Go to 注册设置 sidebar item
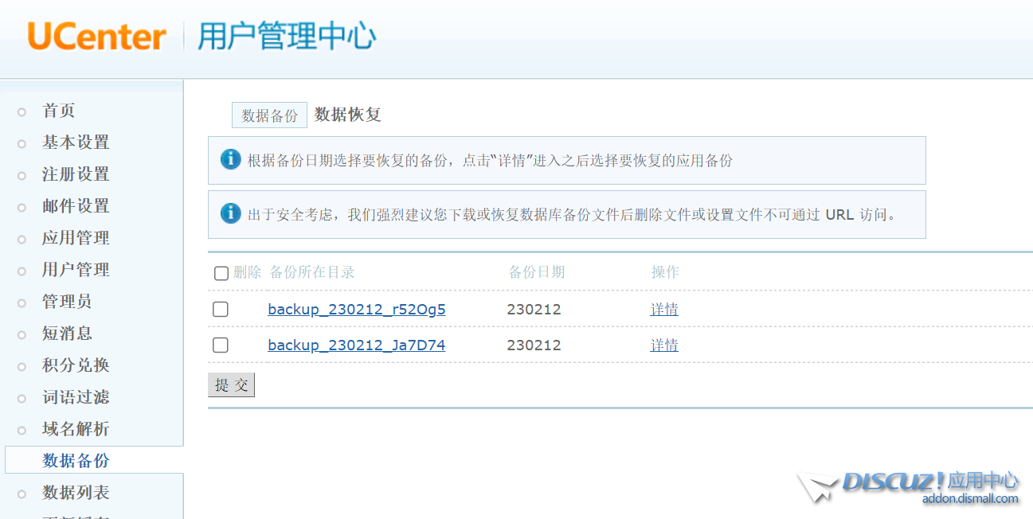The image size is (1033, 519). (x=76, y=174)
